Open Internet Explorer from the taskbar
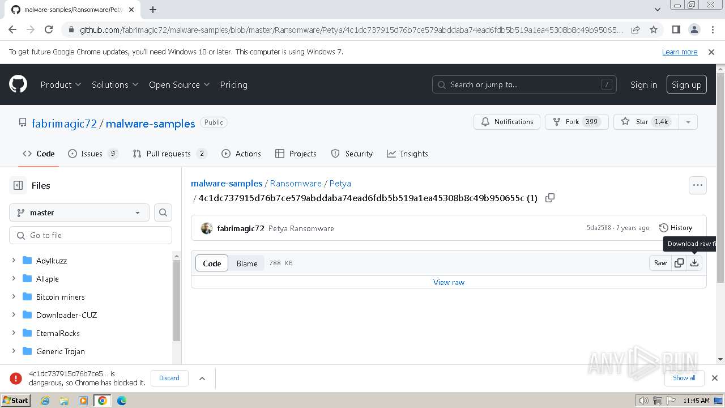Screen dimensions: 725x408 click(x=45, y=401)
